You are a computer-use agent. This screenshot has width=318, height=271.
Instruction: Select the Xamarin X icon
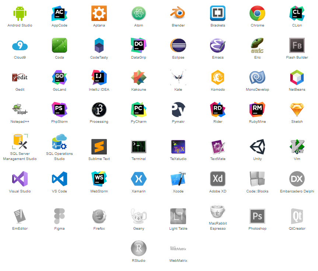[139, 179]
